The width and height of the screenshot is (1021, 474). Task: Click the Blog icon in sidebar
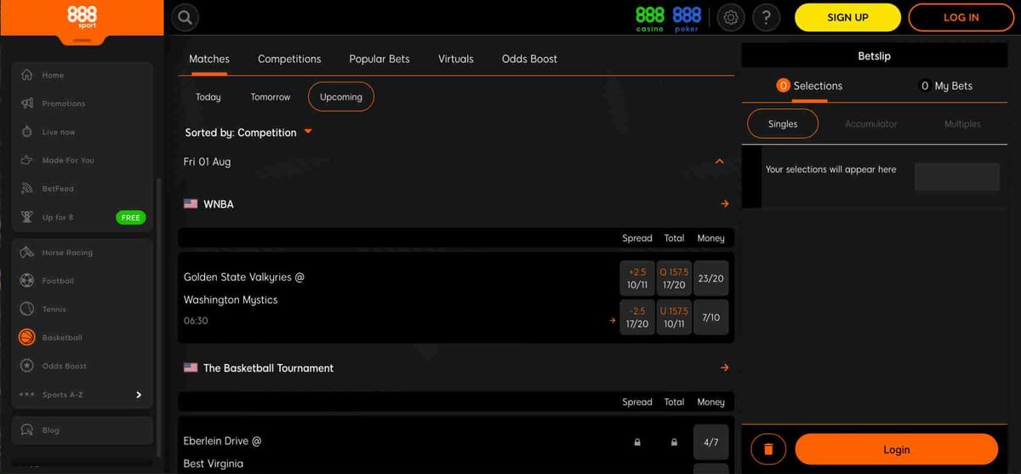[x=27, y=430]
